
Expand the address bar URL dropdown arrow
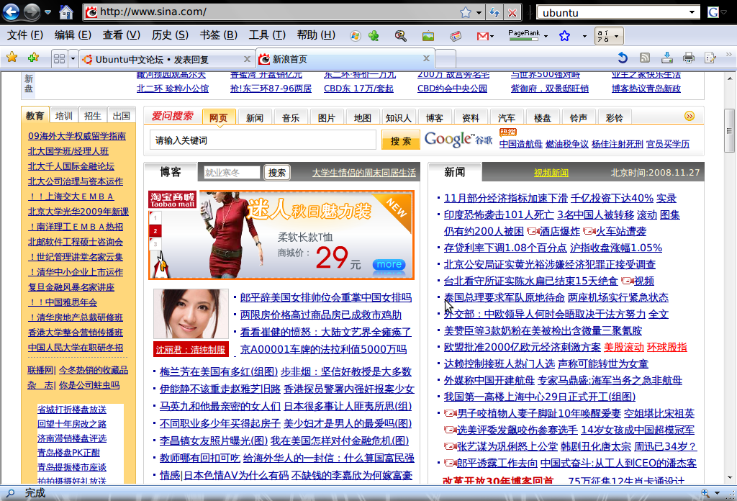pyautogui.click(x=479, y=13)
